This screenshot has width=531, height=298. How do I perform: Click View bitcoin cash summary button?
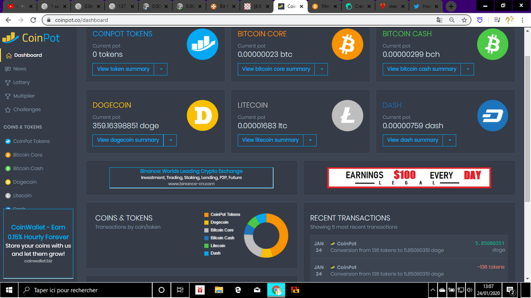tap(422, 69)
